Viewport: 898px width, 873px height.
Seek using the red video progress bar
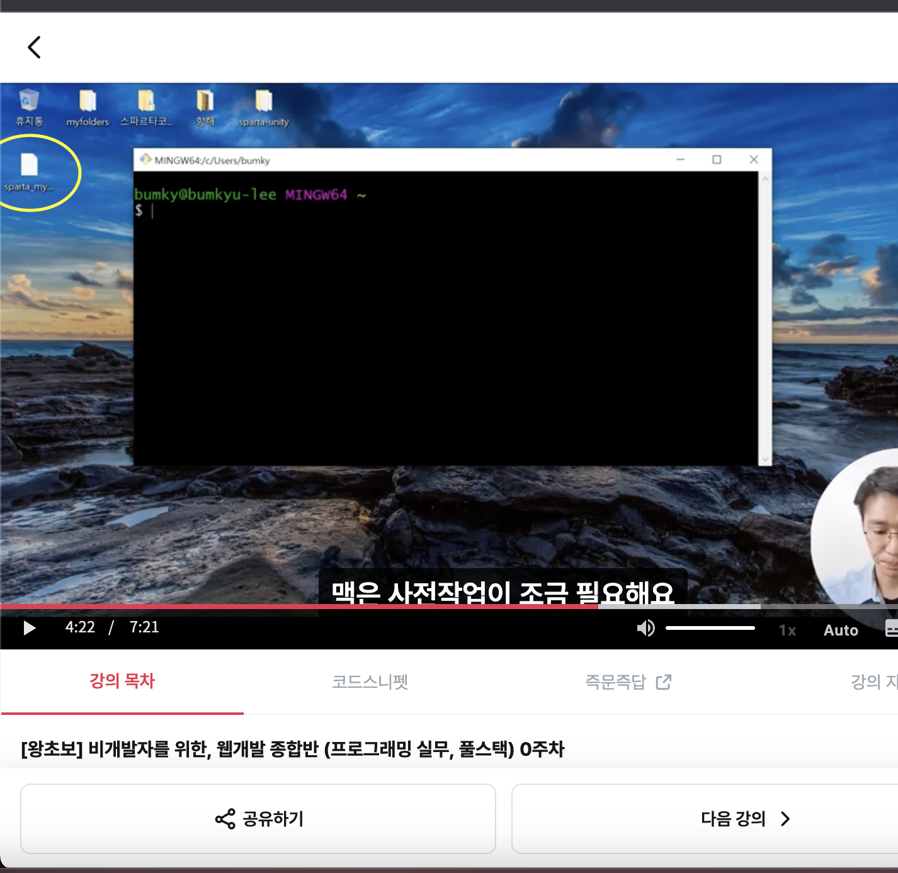299,607
